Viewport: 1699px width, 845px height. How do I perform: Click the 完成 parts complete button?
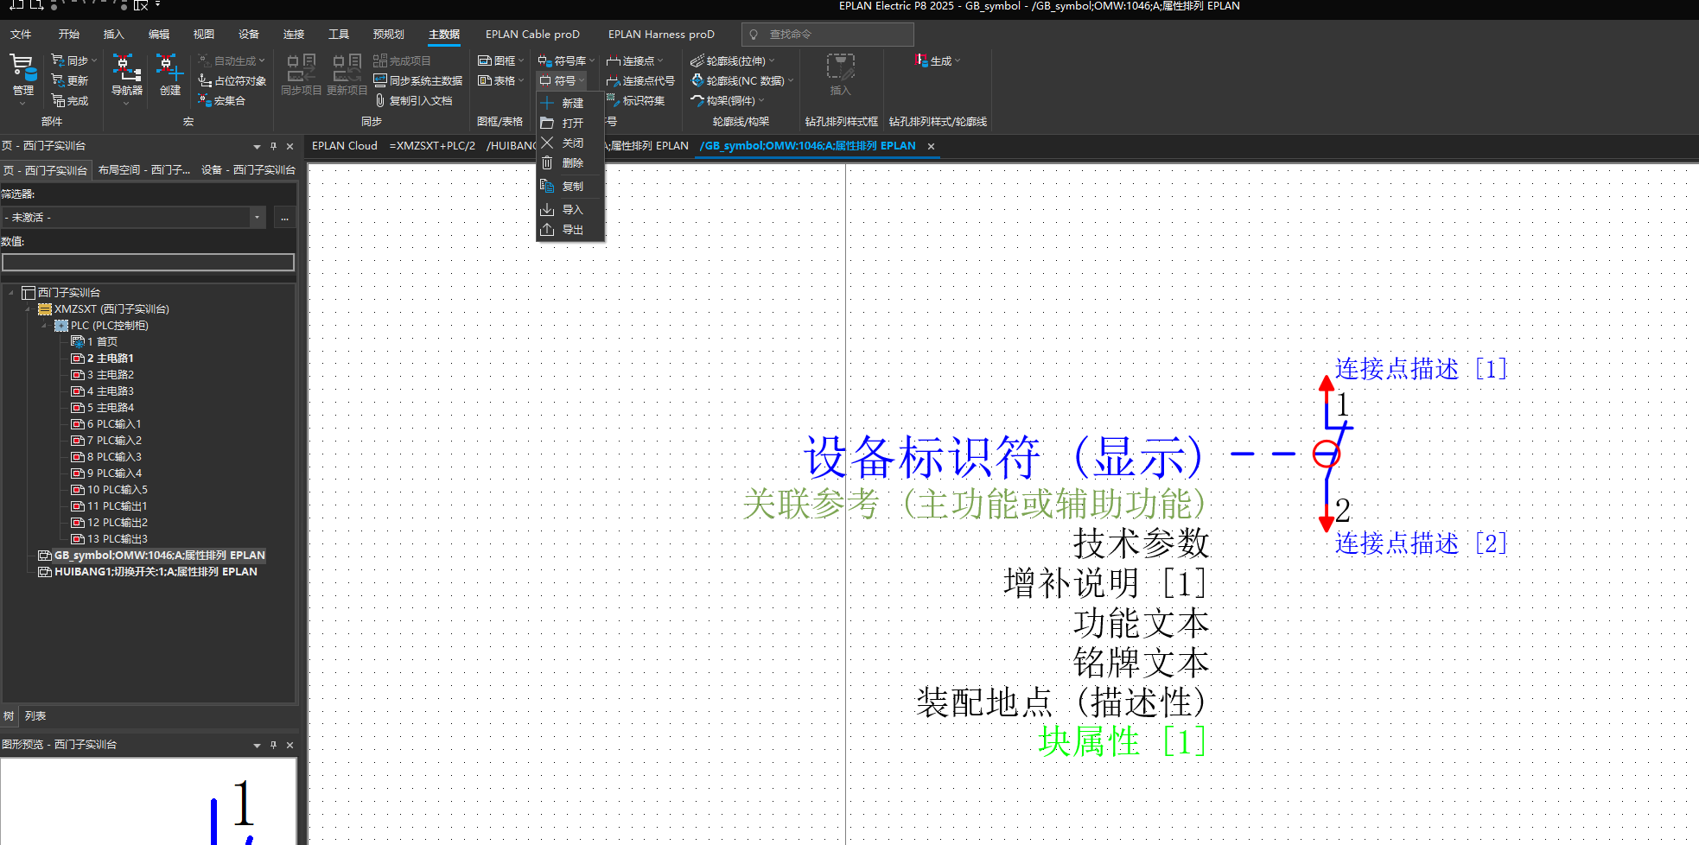point(70,100)
